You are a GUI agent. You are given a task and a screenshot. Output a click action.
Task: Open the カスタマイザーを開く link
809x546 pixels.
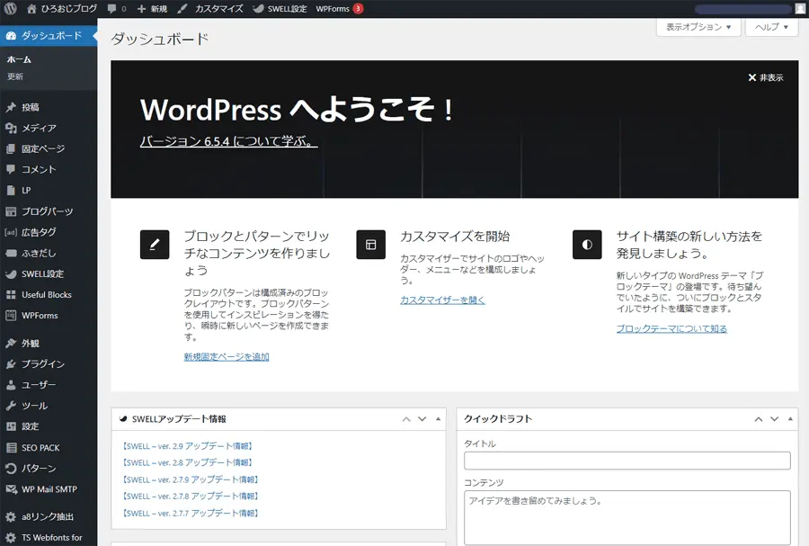pos(442,300)
